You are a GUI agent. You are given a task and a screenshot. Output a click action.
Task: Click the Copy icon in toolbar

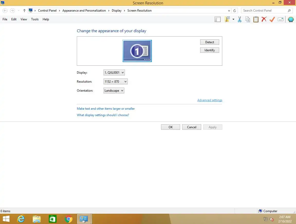248,19
